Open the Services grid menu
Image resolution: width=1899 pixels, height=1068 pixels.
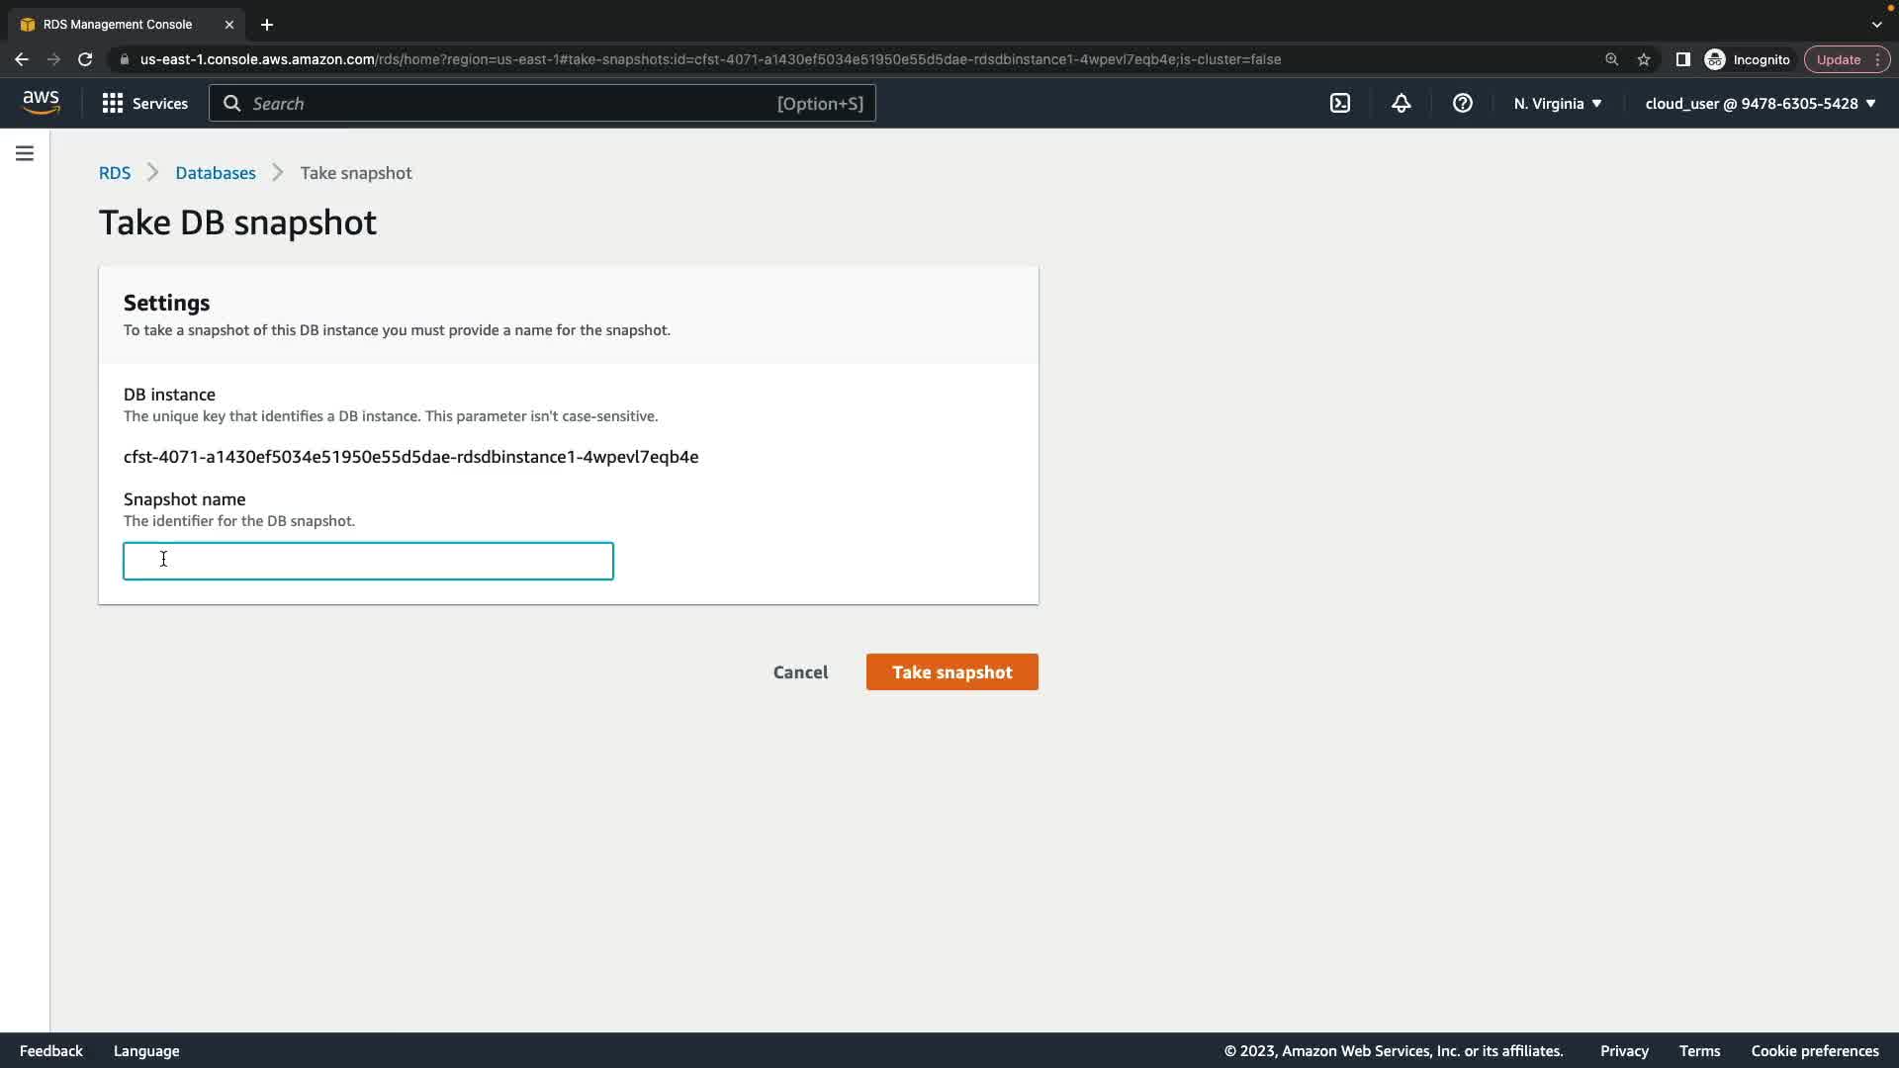pyautogui.click(x=144, y=103)
